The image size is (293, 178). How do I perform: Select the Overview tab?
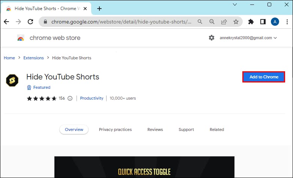tap(74, 129)
